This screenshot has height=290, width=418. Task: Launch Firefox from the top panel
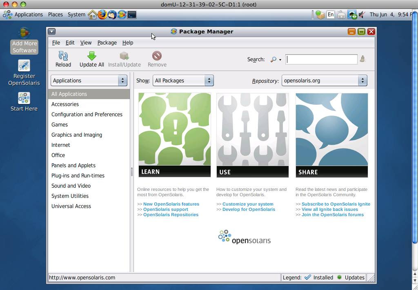point(102,14)
